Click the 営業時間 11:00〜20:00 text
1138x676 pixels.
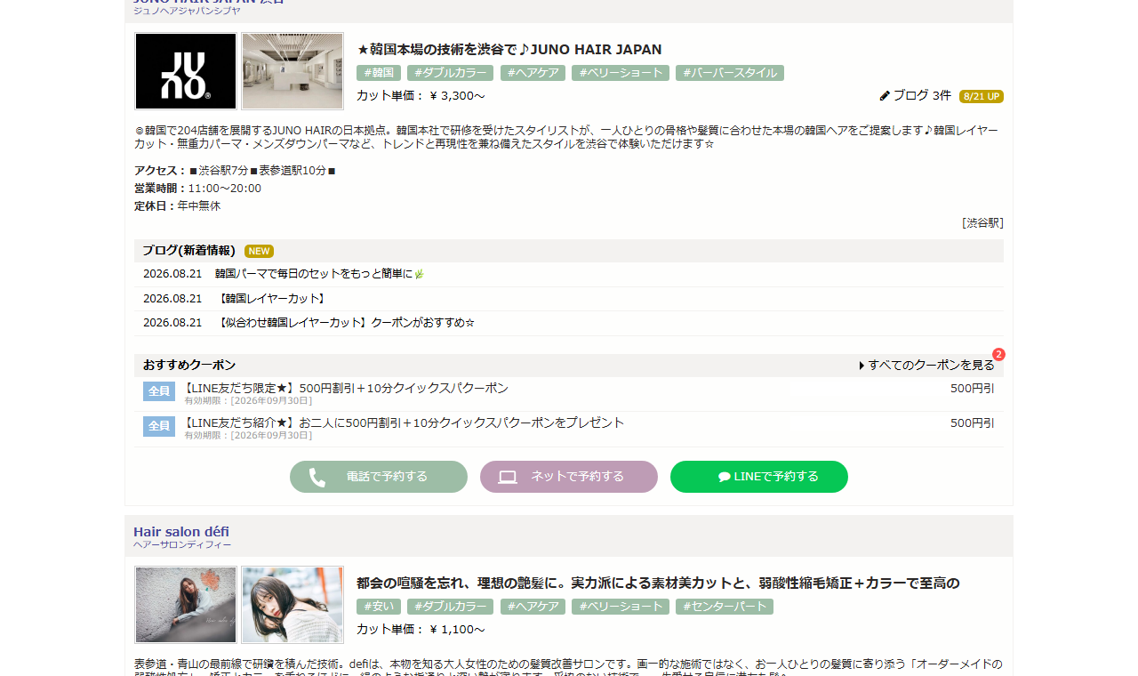[x=197, y=189]
